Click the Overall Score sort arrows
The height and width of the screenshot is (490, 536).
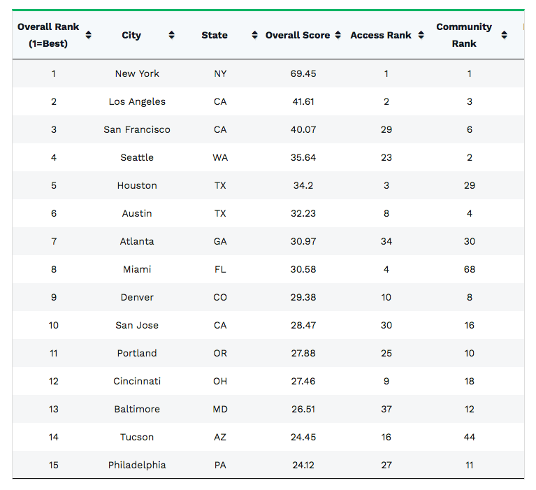(338, 35)
